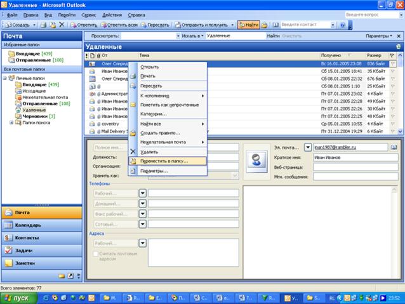Screen dimensions: 405x304
Task: Choose Переслать in context menu
Action: pyautogui.click(x=168, y=86)
